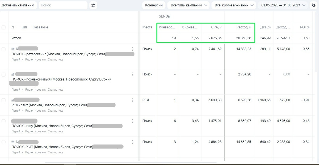Open campaign РСЯ - сайт name
Viewport: 319px width, 165px height.
click(50, 105)
